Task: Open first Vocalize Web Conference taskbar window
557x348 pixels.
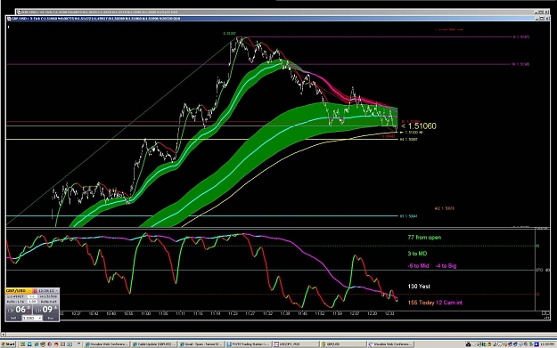Action: (107, 344)
